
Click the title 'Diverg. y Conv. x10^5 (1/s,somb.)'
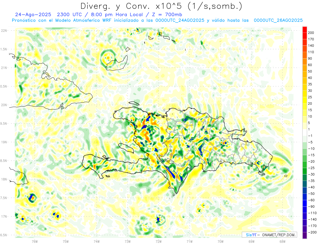click(161, 6)
